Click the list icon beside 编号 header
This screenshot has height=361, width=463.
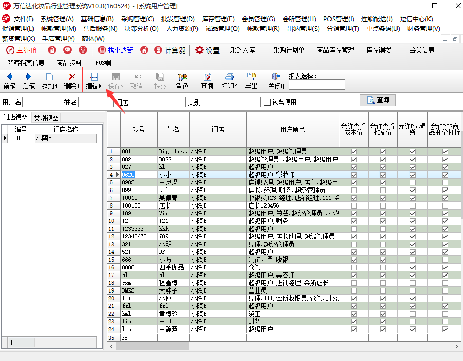(5, 129)
